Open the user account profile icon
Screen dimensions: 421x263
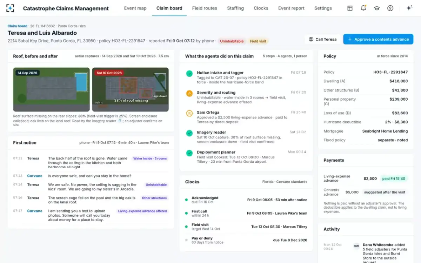tap(390, 8)
